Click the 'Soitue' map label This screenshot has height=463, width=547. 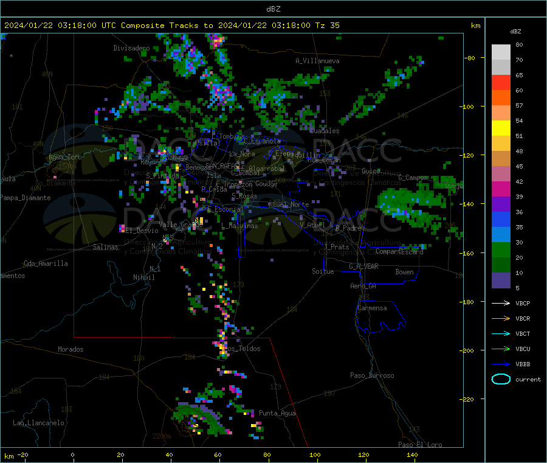323,271
